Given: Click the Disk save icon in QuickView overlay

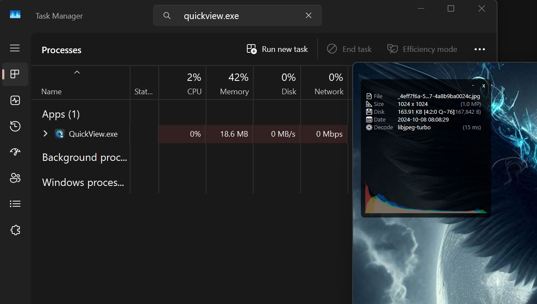Looking at the screenshot, I should [369, 112].
